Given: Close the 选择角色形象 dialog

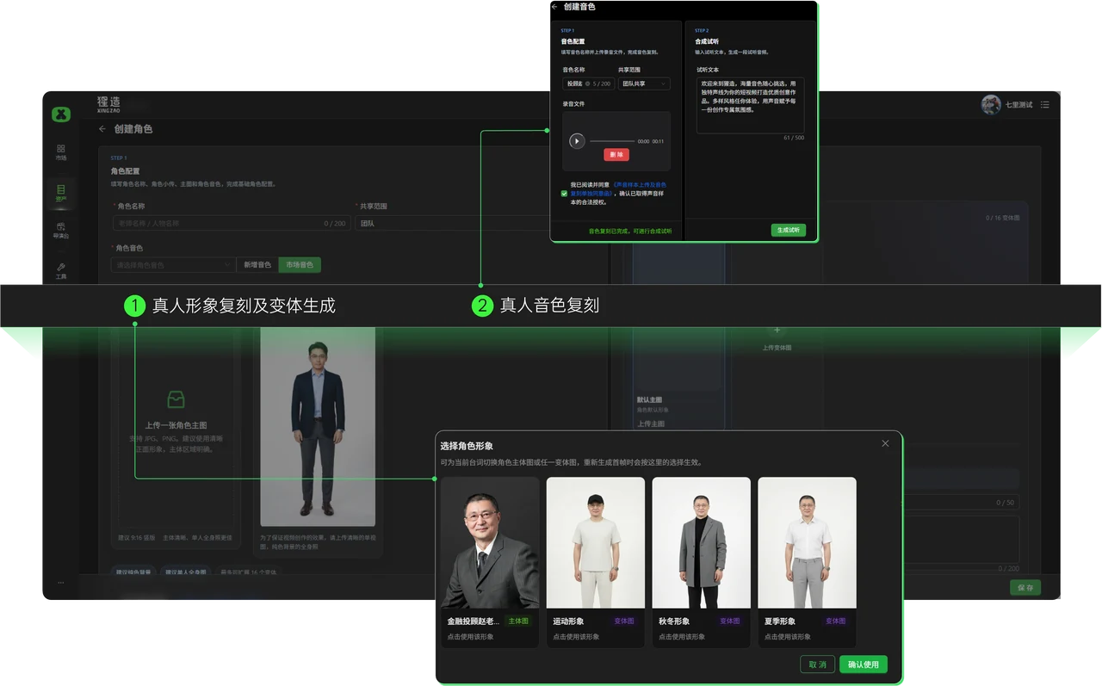Looking at the screenshot, I should [x=885, y=443].
